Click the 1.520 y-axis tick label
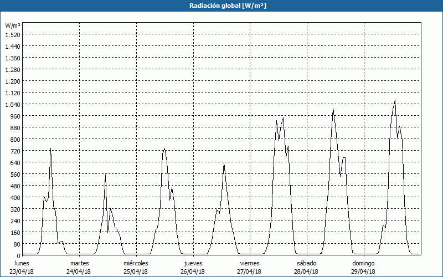The width and height of the screenshot is (443, 277). 12,34
